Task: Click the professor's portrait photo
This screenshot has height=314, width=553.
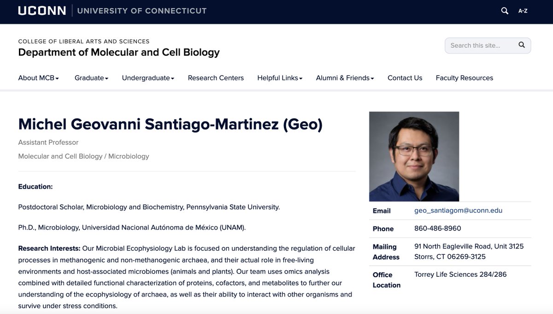Action: coord(413,156)
